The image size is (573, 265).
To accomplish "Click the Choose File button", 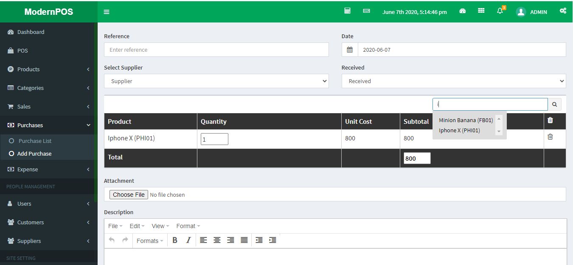I will [129, 195].
